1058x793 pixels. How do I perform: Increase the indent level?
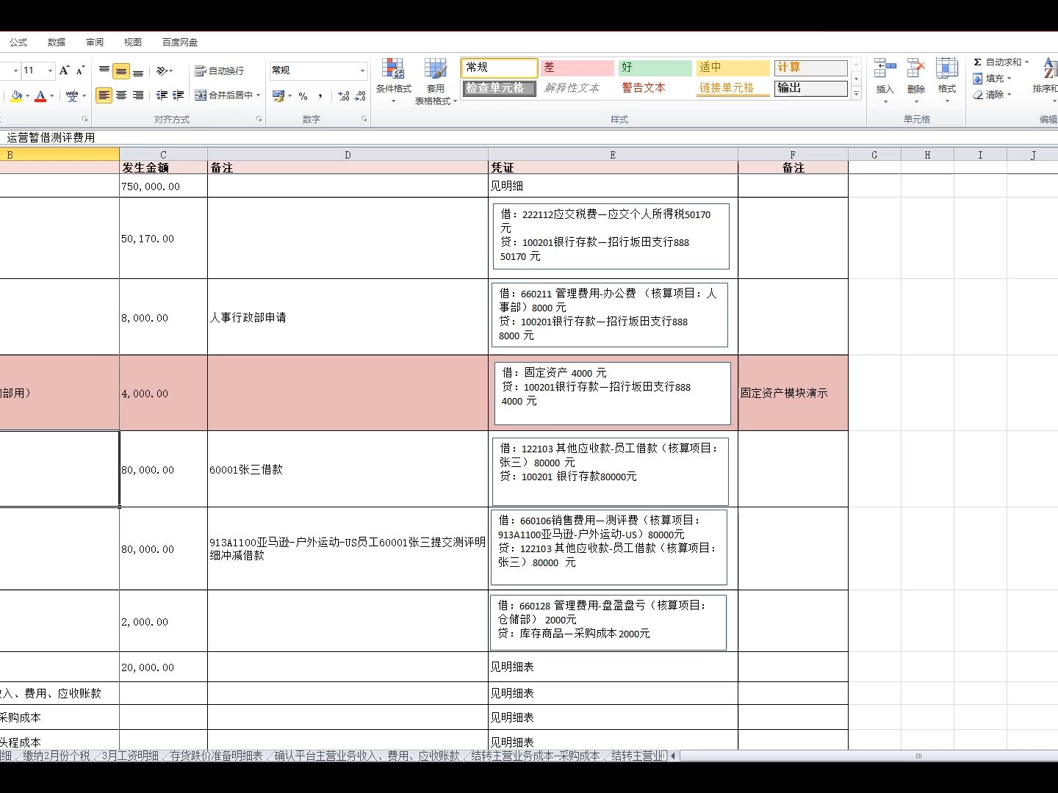click(179, 95)
